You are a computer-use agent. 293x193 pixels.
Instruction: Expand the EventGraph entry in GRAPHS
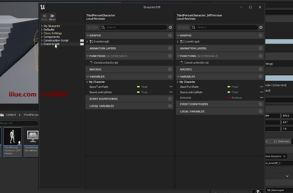[87, 42]
